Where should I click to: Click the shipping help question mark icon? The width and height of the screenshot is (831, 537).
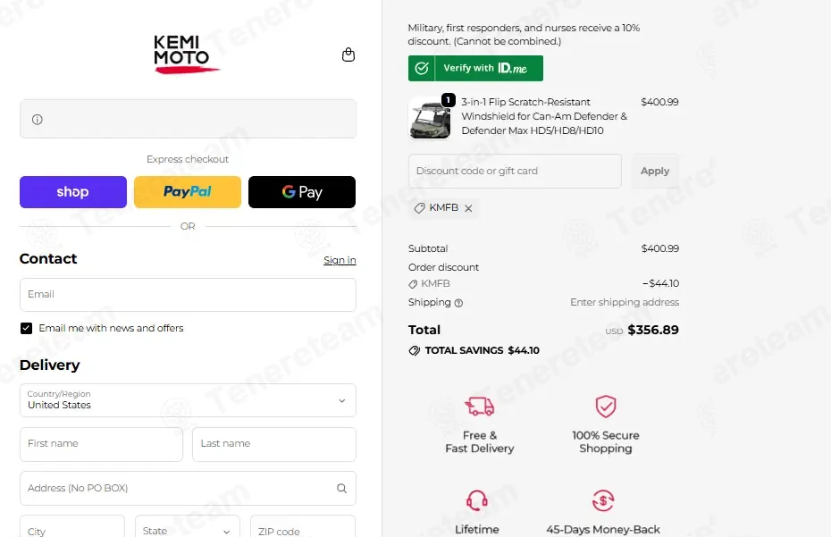pos(459,303)
